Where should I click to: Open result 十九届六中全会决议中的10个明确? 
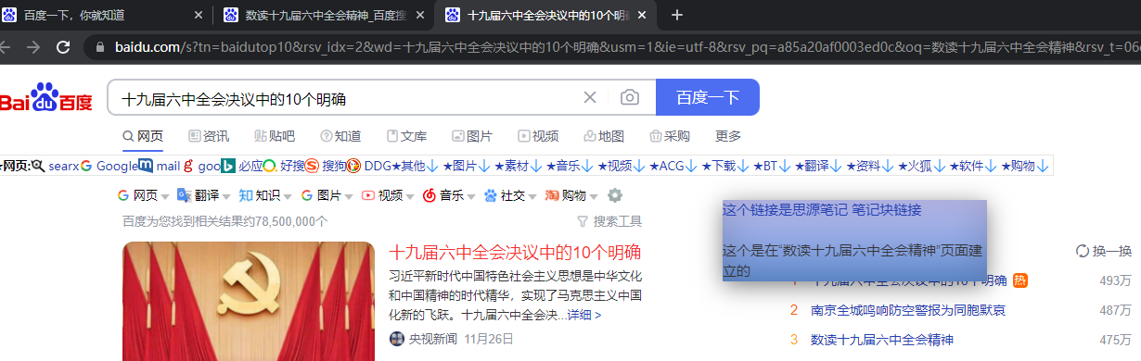515,253
